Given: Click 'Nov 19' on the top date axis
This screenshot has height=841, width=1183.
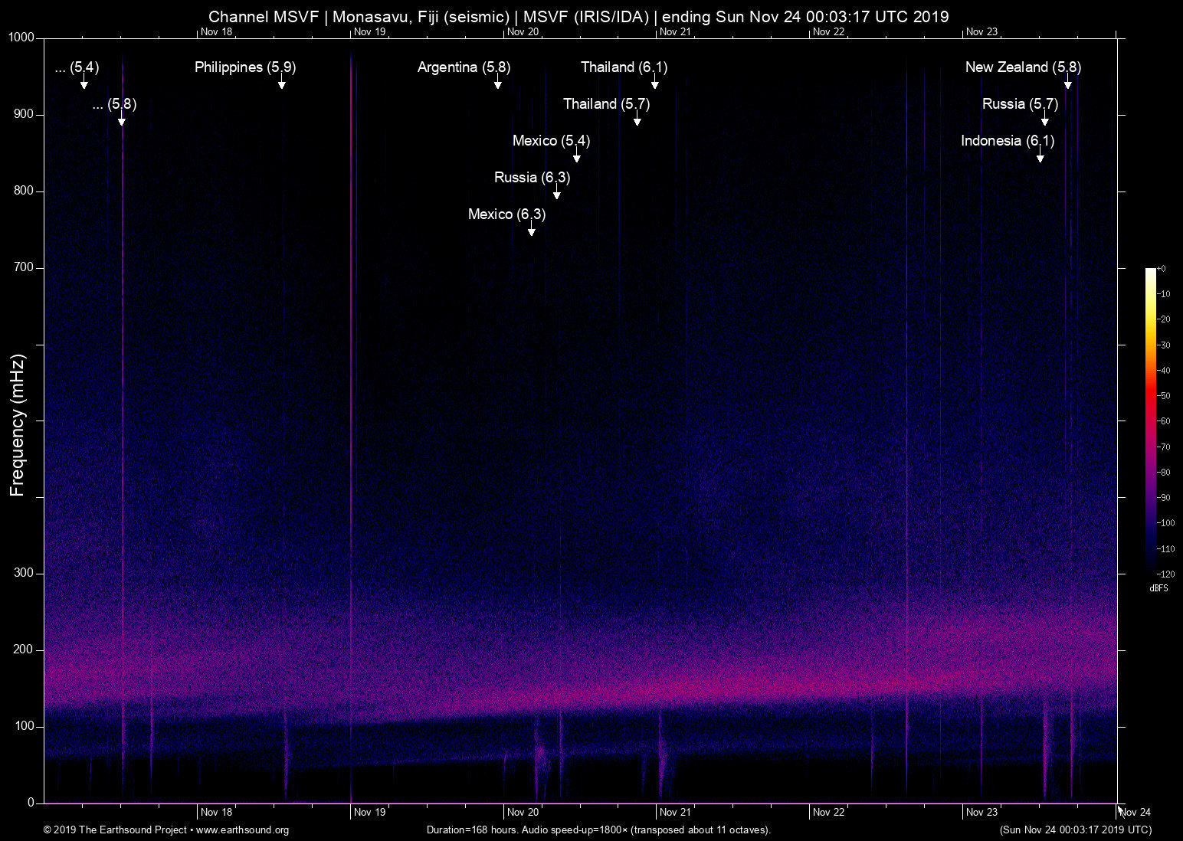Looking at the screenshot, I should (369, 32).
